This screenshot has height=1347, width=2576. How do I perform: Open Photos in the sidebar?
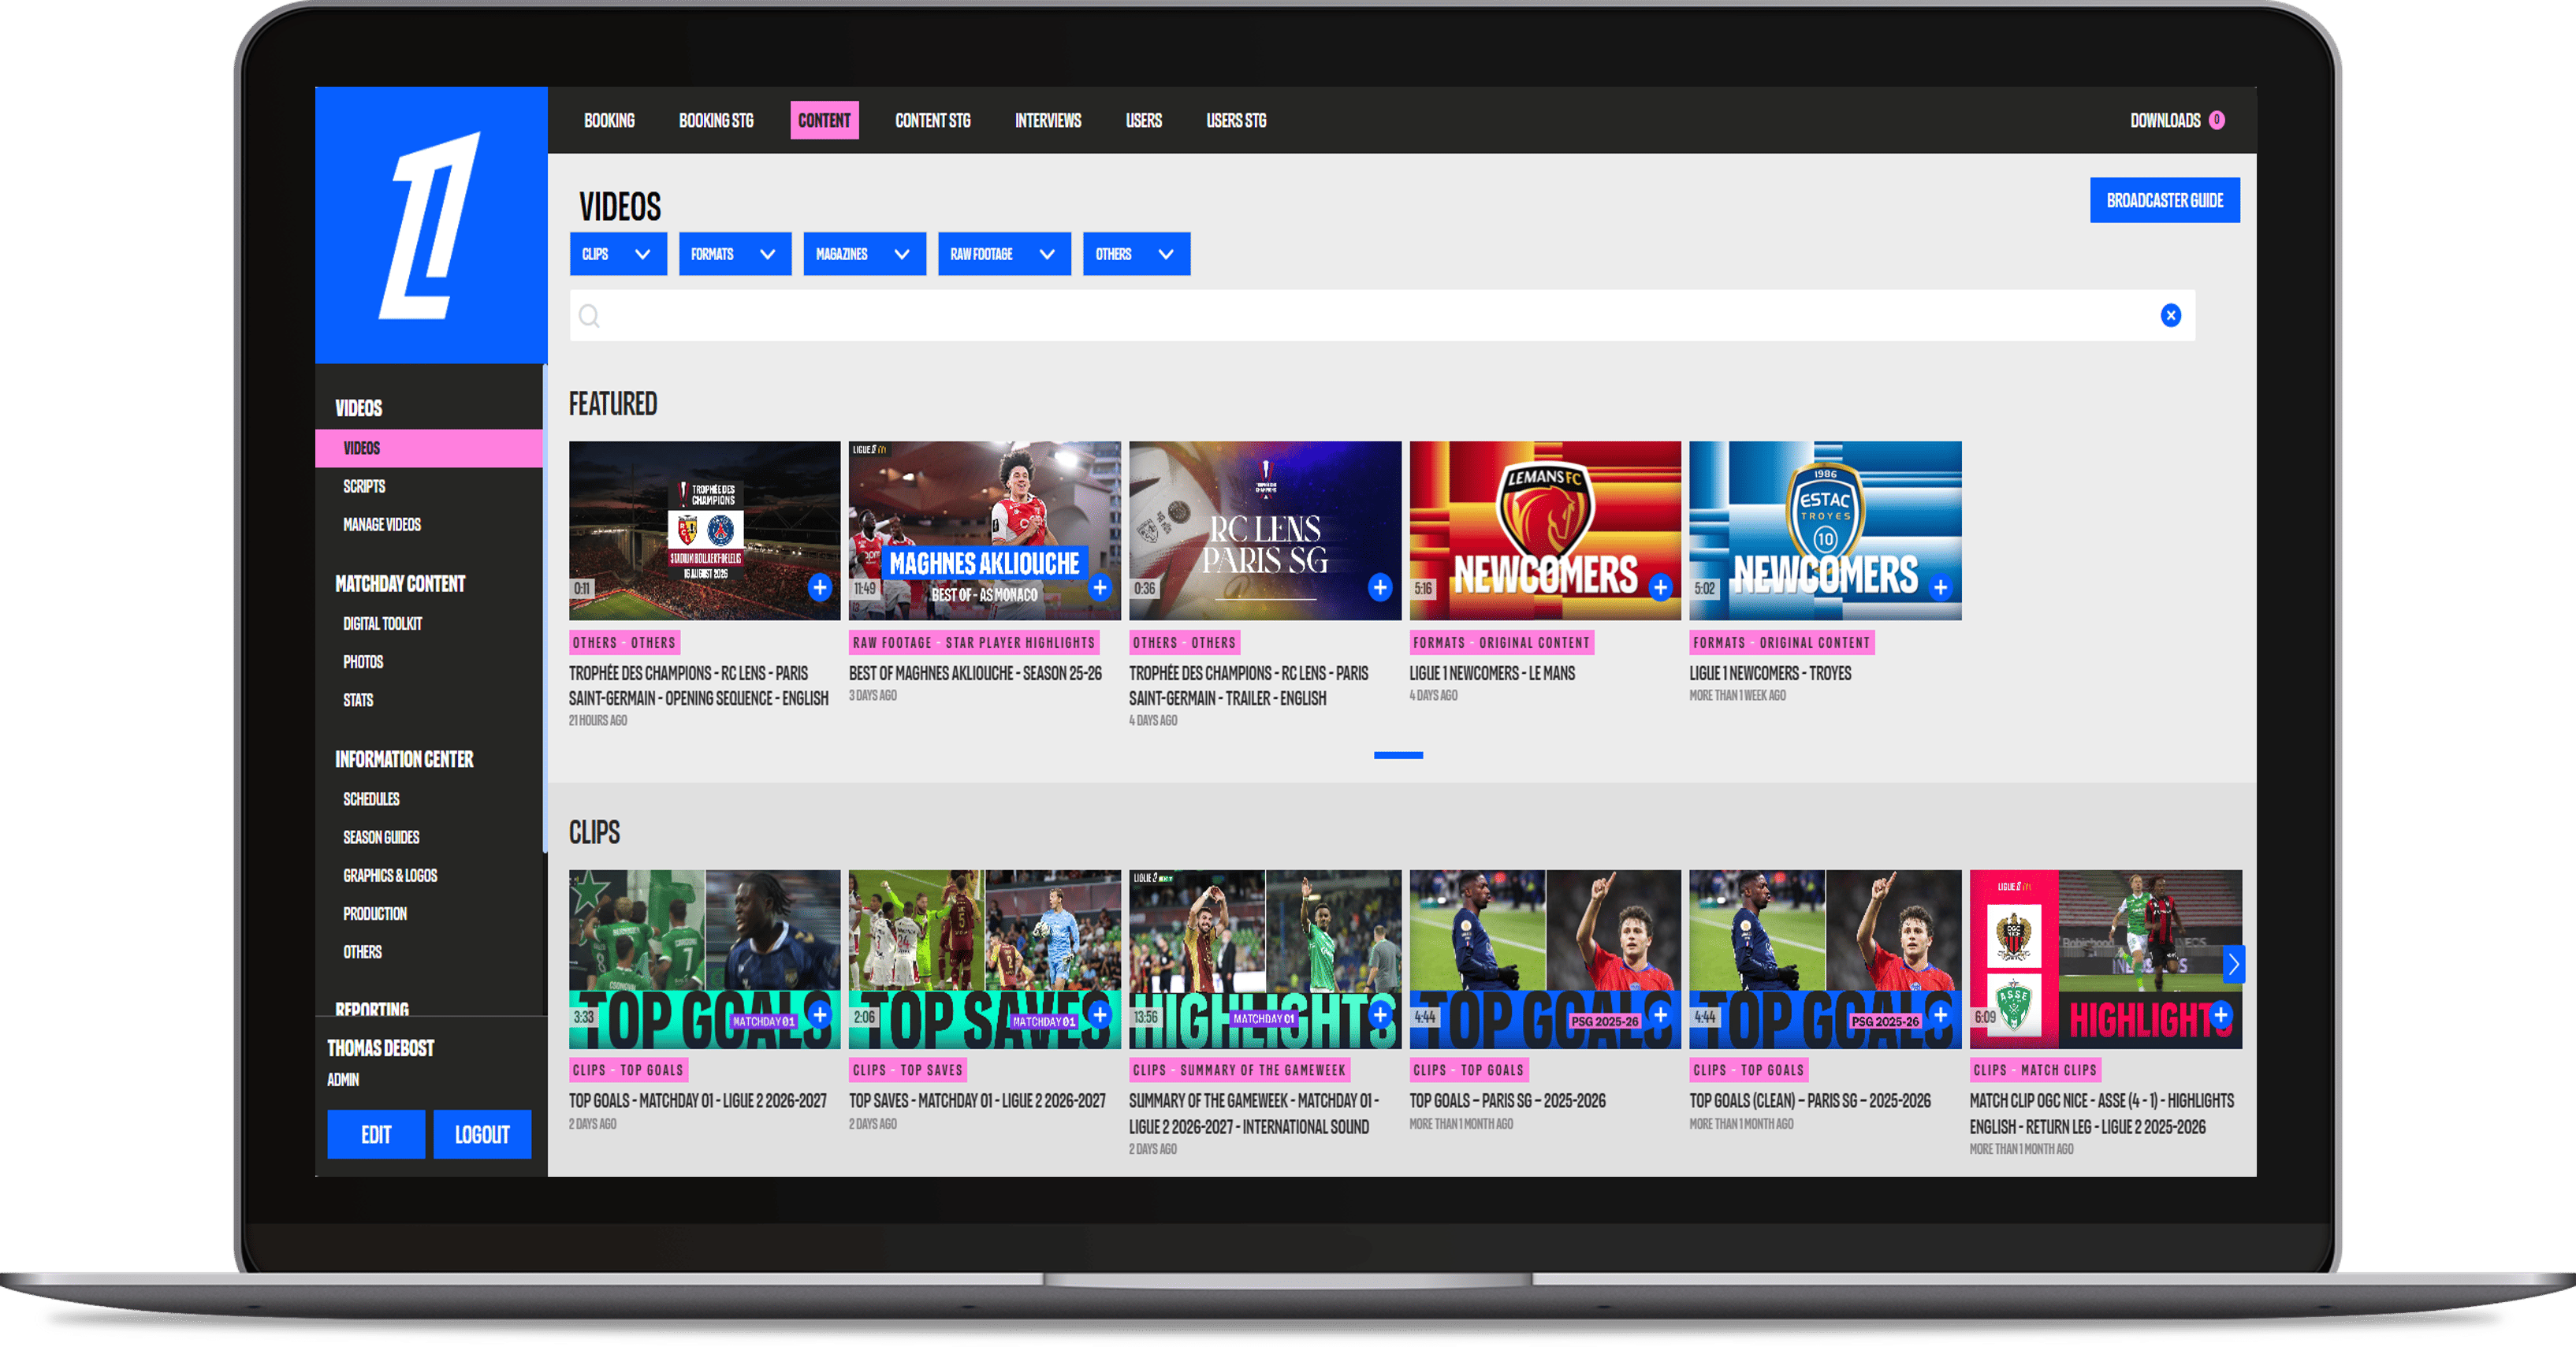[363, 661]
